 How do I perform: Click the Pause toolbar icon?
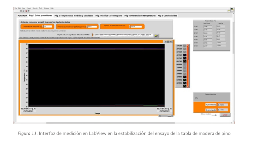pos(29,11)
